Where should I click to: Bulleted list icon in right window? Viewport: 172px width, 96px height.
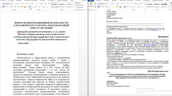click(x=125, y=4)
